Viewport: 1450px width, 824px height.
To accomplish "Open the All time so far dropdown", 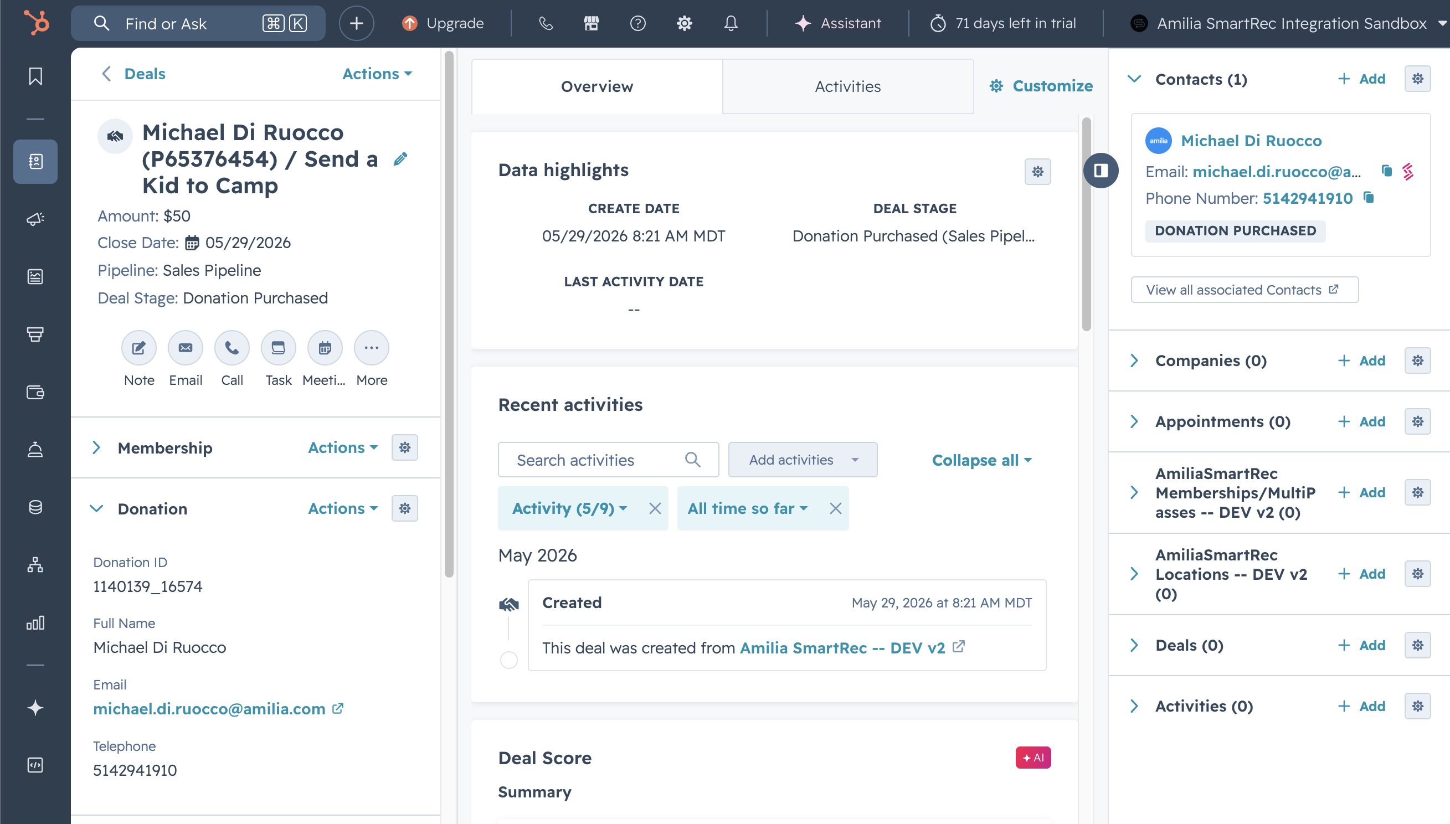I will click(747, 508).
